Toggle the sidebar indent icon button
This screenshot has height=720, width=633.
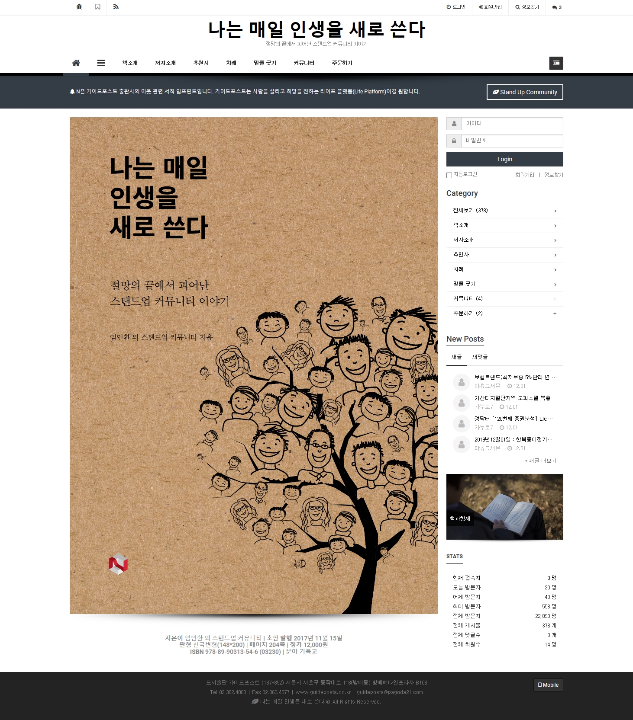pyautogui.click(x=556, y=63)
